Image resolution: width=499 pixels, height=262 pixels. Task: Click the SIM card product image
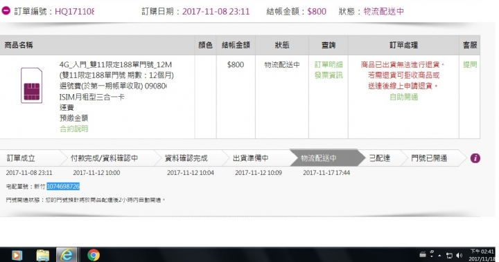pyautogui.click(x=31, y=86)
